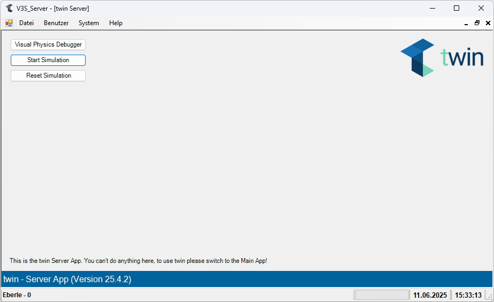Click the time 15:33:13 in status bar
The width and height of the screenshot is (494, 302).
coord(468,295)
